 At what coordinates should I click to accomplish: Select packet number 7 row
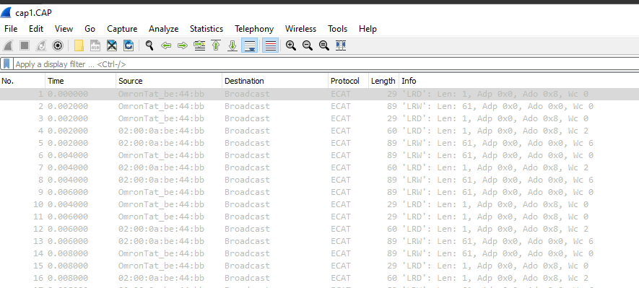coord(319,167)
